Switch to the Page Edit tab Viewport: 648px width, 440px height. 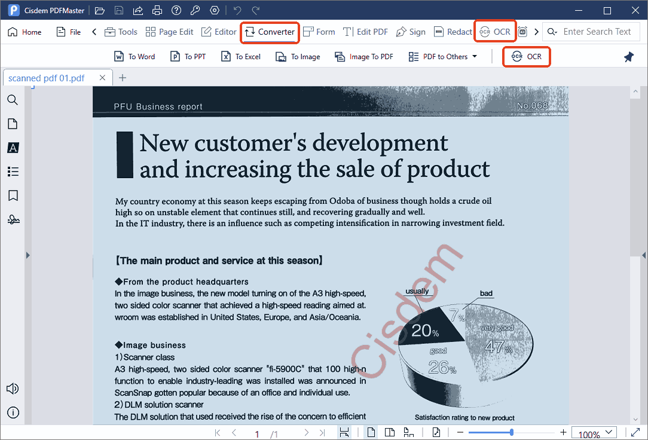(x=169, y=32)
